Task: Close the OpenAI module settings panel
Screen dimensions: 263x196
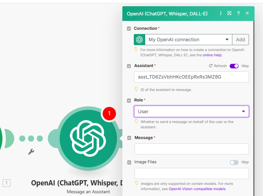Action: 247,13
